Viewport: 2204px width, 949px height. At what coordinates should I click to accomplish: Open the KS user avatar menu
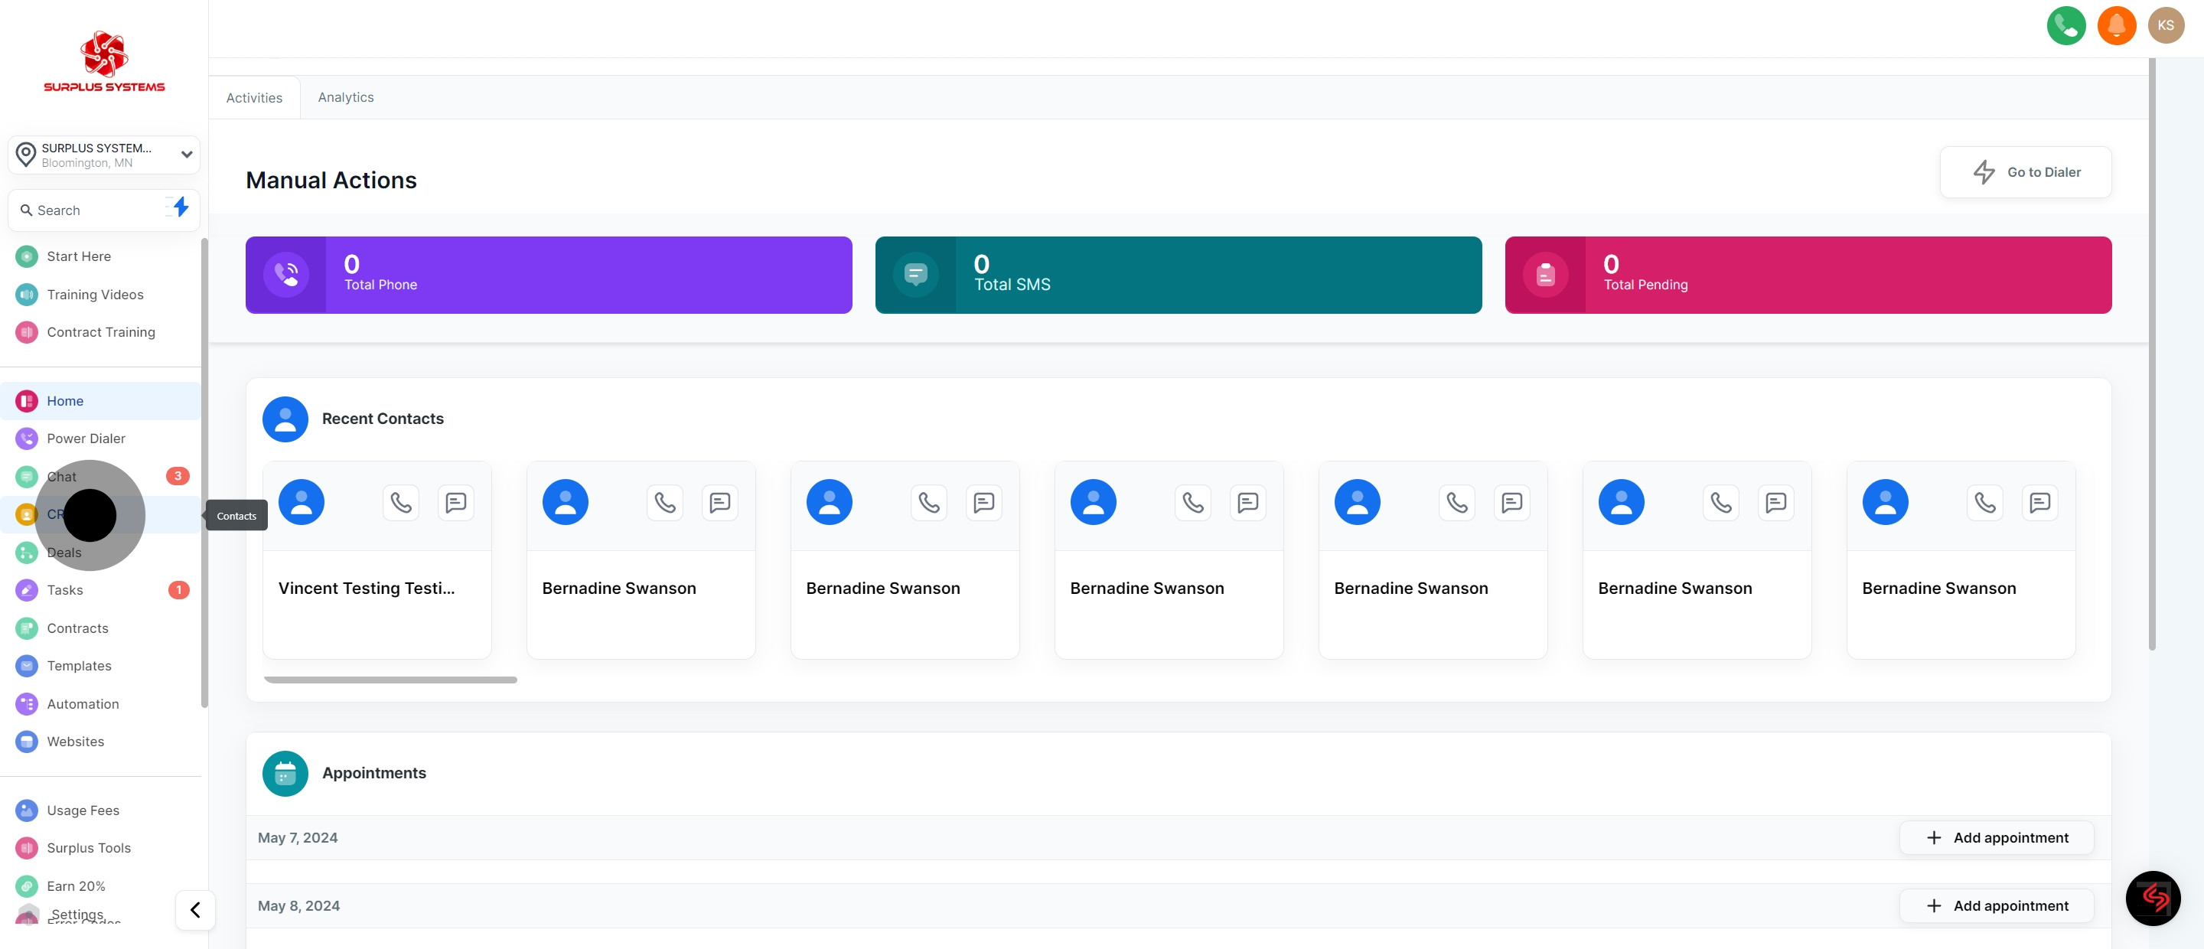2166,26
